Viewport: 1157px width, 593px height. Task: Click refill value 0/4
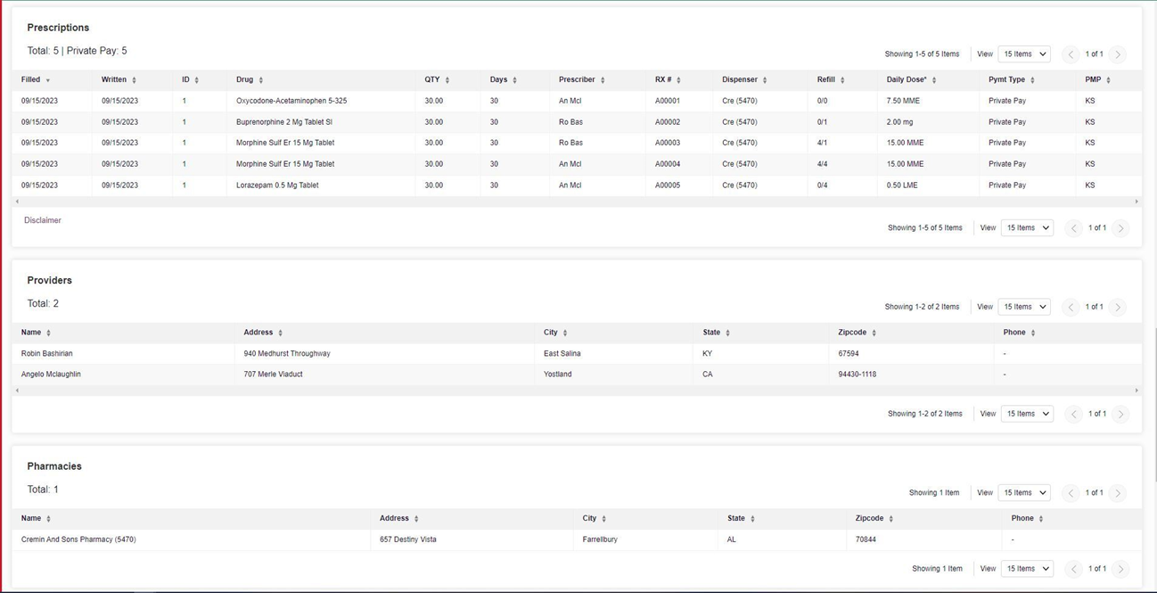tap(823, 185)
